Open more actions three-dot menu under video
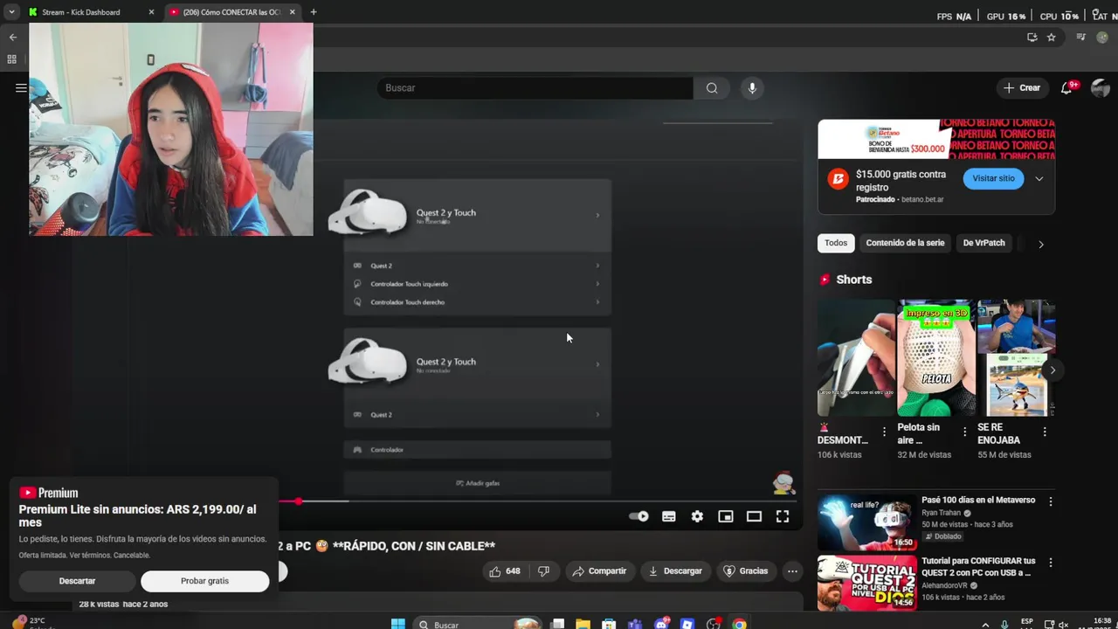 tap(792, 571)
